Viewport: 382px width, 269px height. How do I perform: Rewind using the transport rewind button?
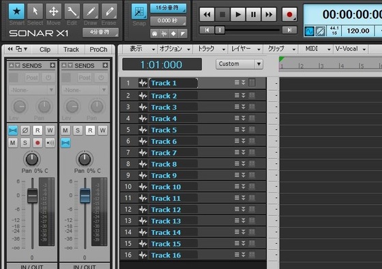click(x=207, y=14)
